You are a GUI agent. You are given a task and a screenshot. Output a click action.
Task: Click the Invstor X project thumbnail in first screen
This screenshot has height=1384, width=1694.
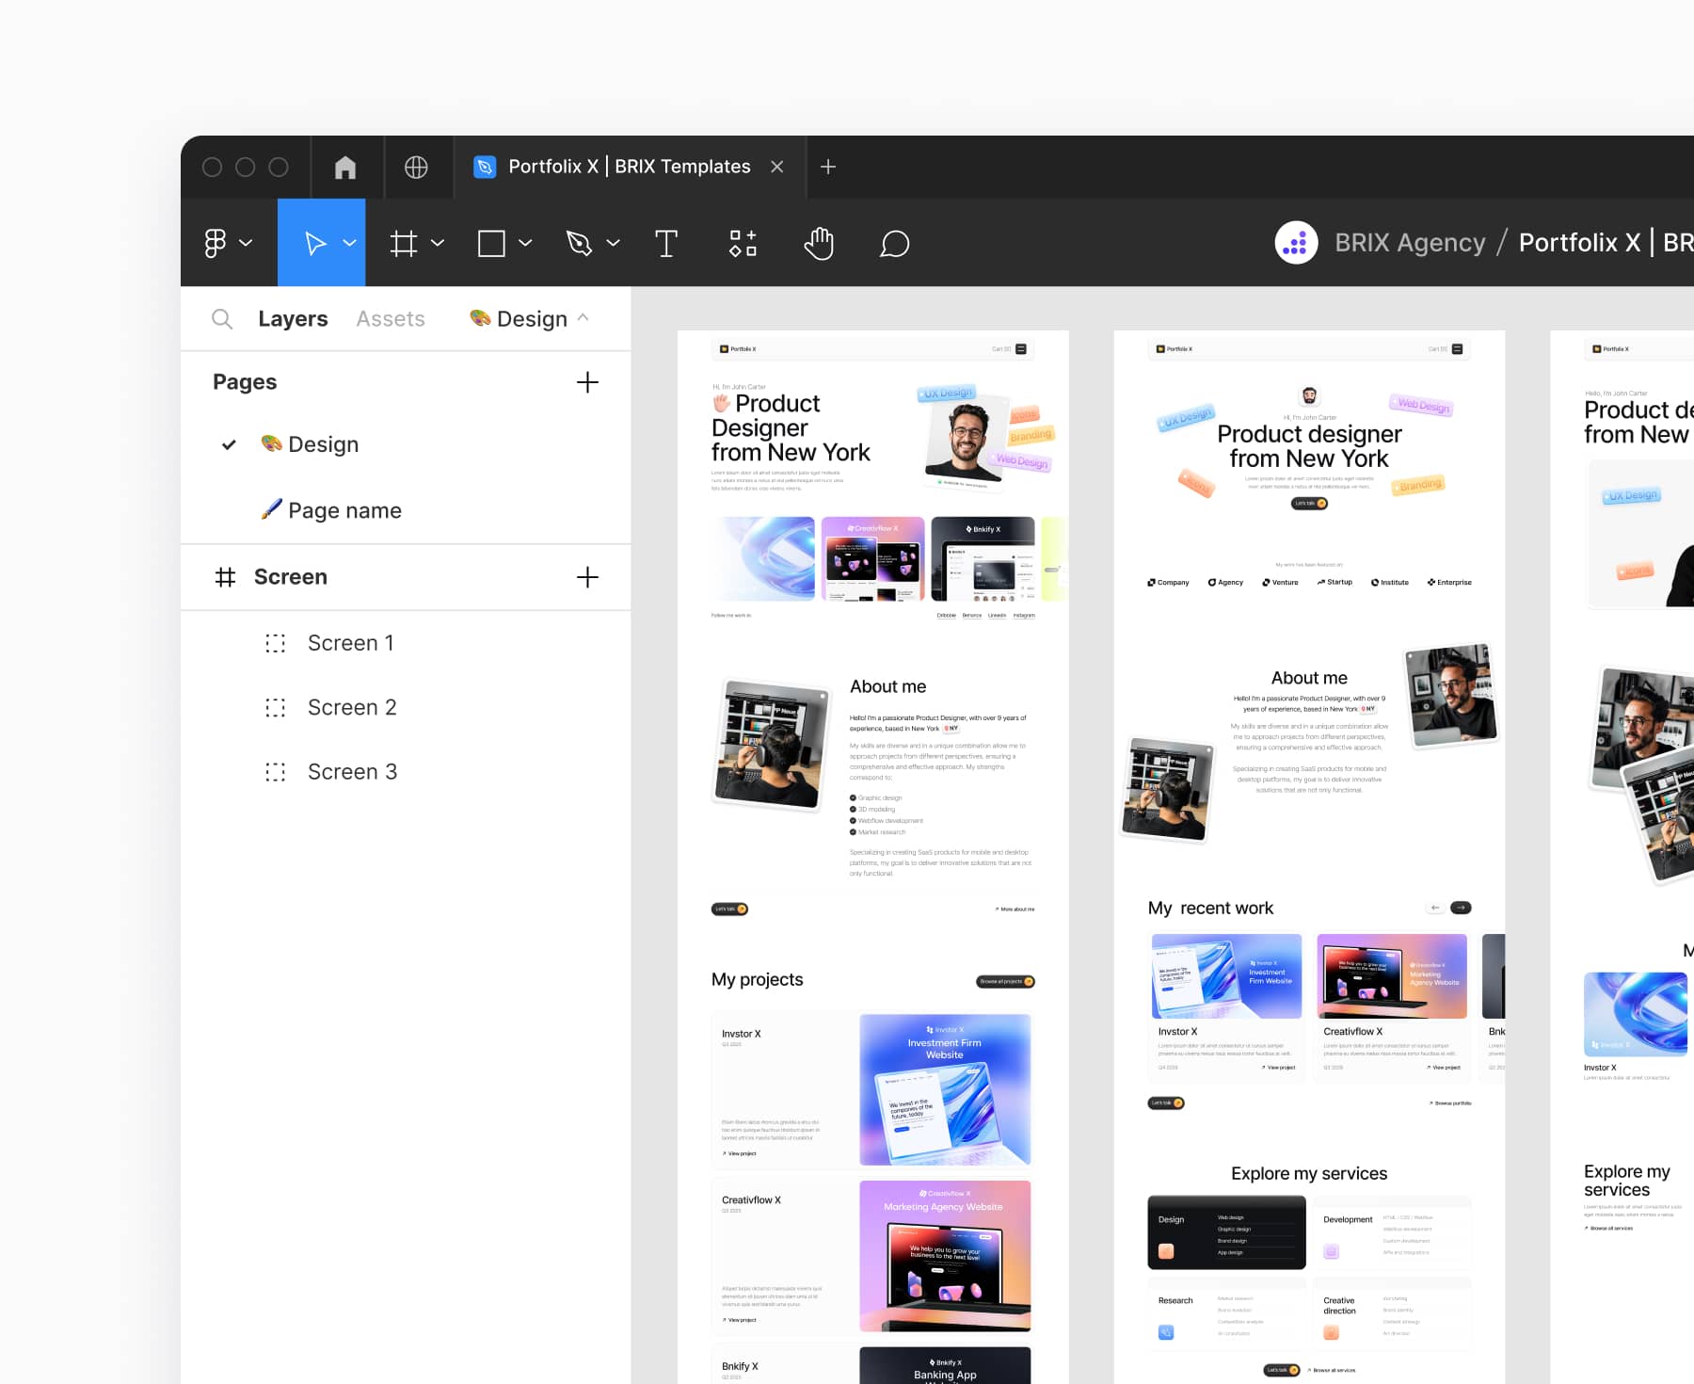945,1089
